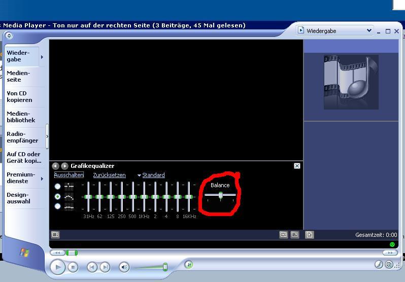Click the Zurücksetzen link
405x282 pixels.
[109, 175]
